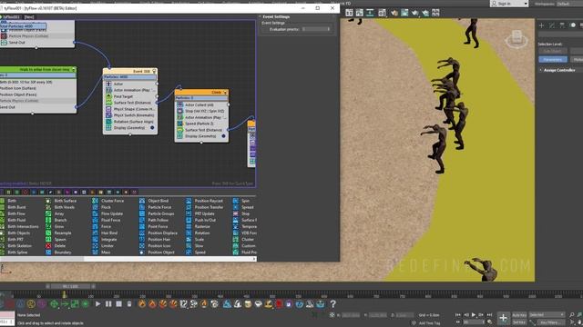Click the Add Time Tag text
This screenshot has width=583, height=327.
click(x=429, y=323)
